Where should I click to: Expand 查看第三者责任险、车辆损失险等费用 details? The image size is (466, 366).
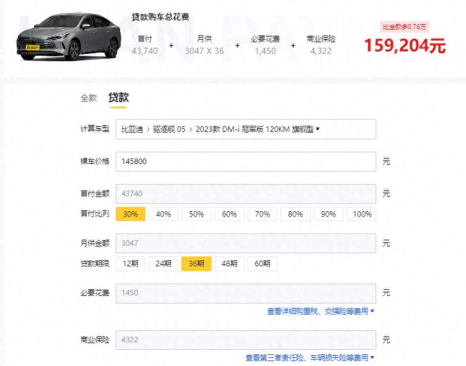coord(309,358)
